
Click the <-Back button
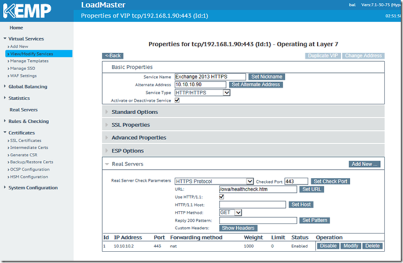pos(113,56)
